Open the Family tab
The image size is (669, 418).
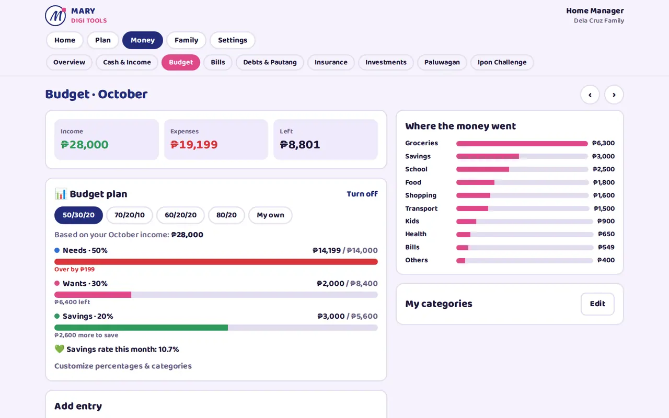(186, 40)
